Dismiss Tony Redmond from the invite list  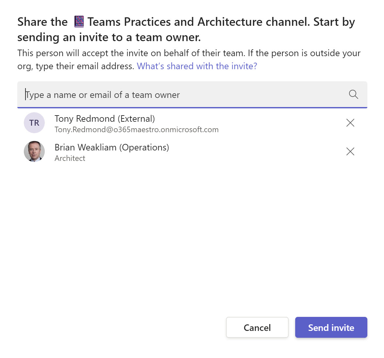(350, 123)
